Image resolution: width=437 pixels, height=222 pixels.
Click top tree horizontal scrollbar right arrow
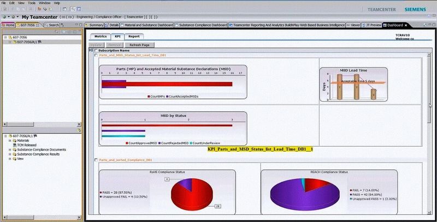click(79, 124)
